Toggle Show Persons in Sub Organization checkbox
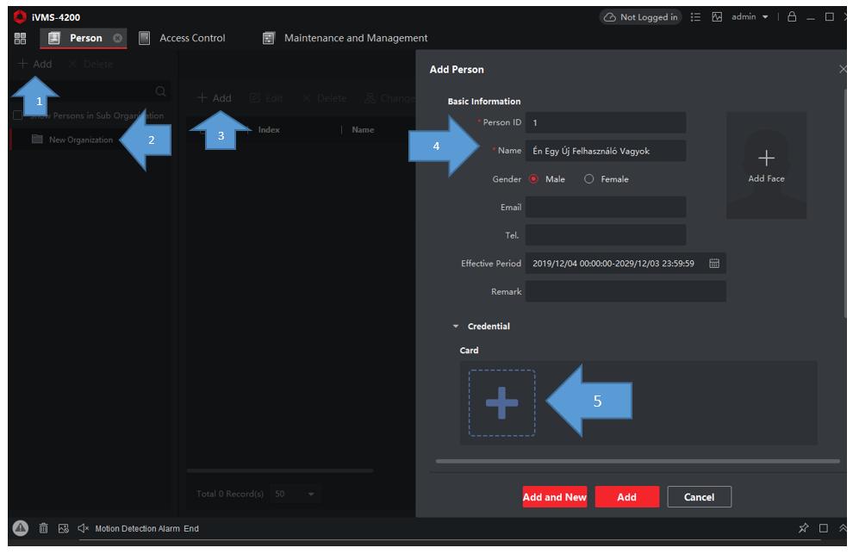 pos(17,115)
